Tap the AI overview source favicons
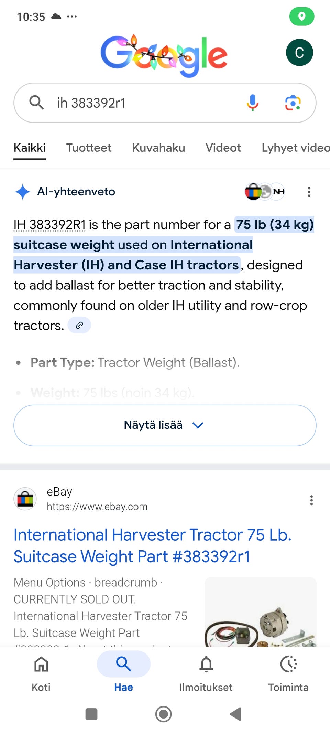The height and width of the screenshot is (734, 330). pos(265,192)
